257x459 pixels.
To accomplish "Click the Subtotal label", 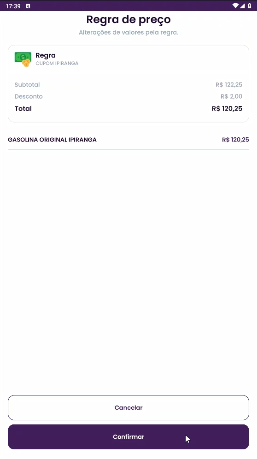I will point(27,85).
